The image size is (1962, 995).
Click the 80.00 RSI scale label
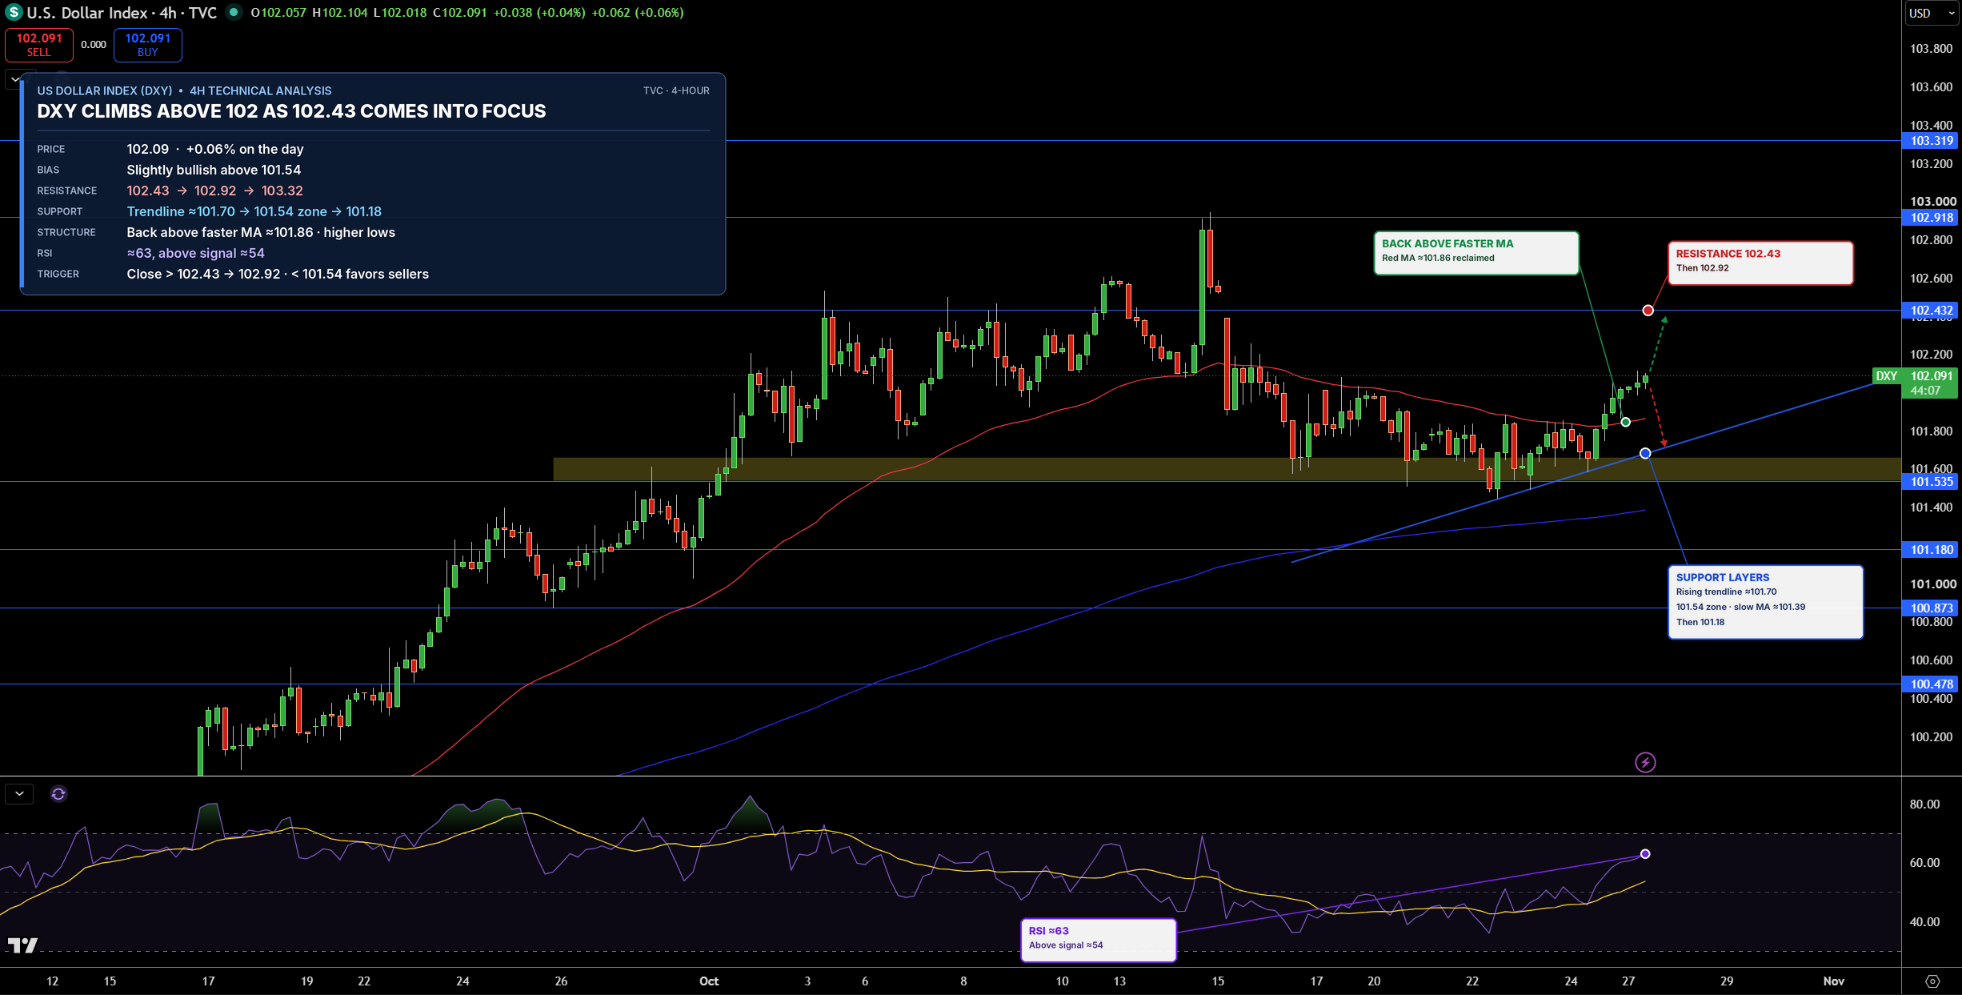click(x=1925, y=804)
